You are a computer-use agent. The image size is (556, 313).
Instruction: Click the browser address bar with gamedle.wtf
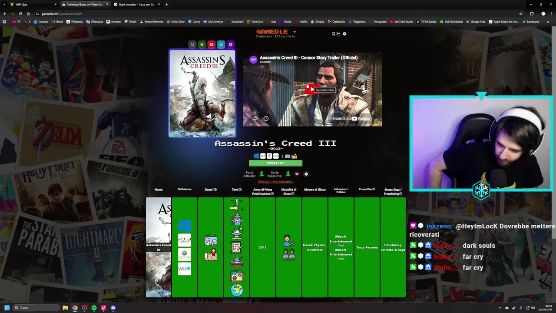tap(278, 13)
